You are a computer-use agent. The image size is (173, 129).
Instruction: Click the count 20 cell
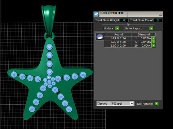coord(136,46)
